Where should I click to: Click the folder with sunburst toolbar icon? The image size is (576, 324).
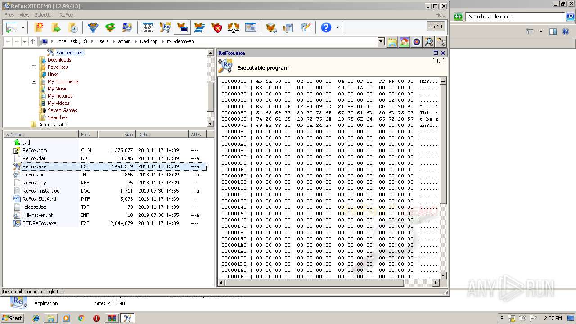coord(39,27)
